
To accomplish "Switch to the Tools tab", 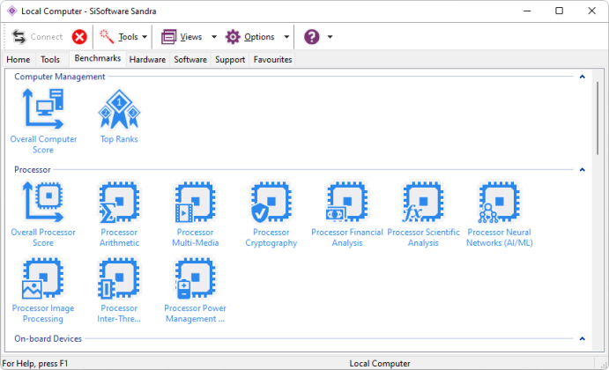I will (x=50, y=59).
